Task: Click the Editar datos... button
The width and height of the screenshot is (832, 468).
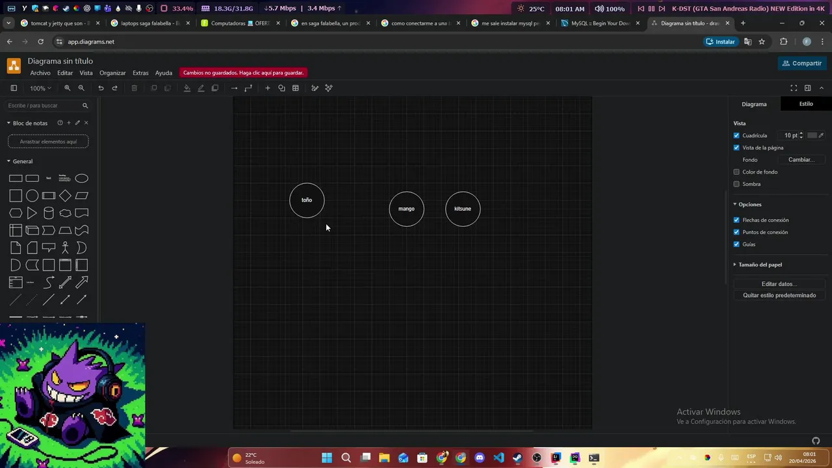Action: click(779, 284)
